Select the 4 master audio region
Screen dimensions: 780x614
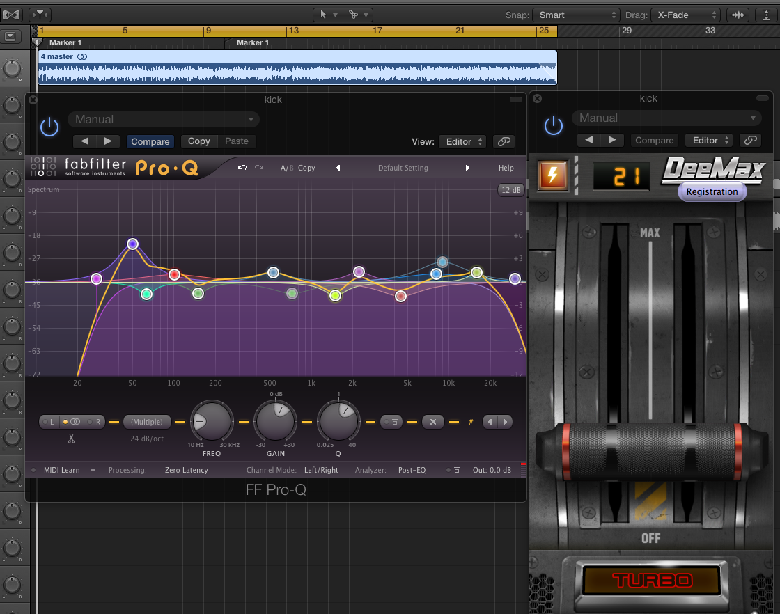point(297,68)
